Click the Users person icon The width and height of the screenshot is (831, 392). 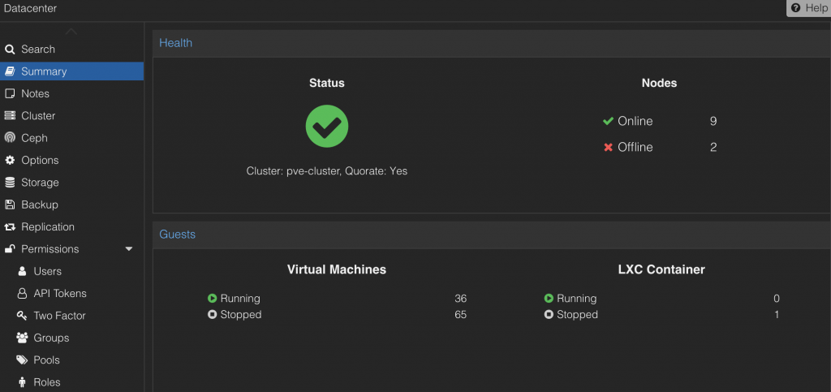click(x=22, y=271)
